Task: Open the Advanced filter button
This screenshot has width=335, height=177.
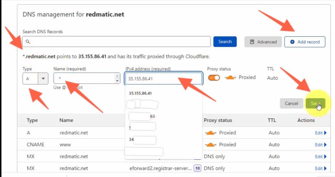Action: point(263,42)
